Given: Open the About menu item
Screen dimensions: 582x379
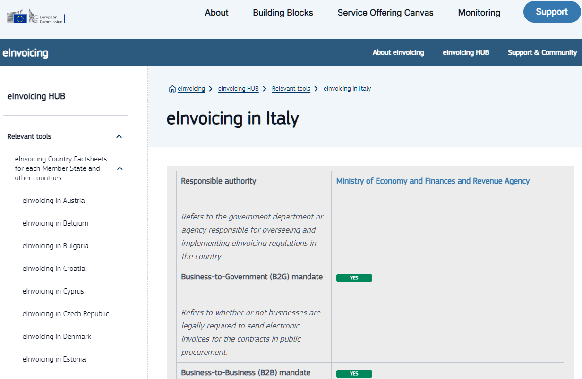Looking at the screenshot, I should (216, 13).
